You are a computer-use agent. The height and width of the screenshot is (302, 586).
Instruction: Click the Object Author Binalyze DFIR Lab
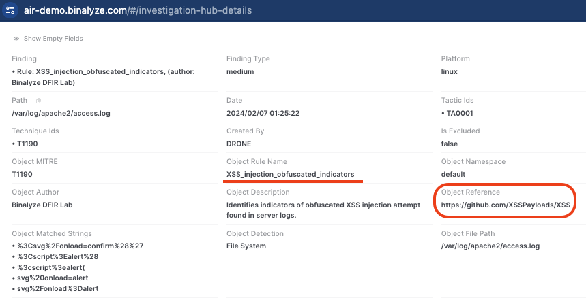(x=42, y=205)
